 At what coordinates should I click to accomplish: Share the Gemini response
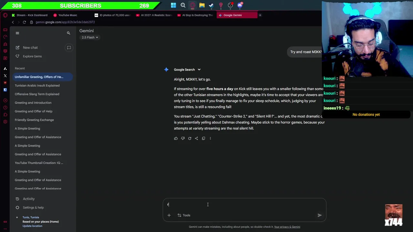[196, 139]
